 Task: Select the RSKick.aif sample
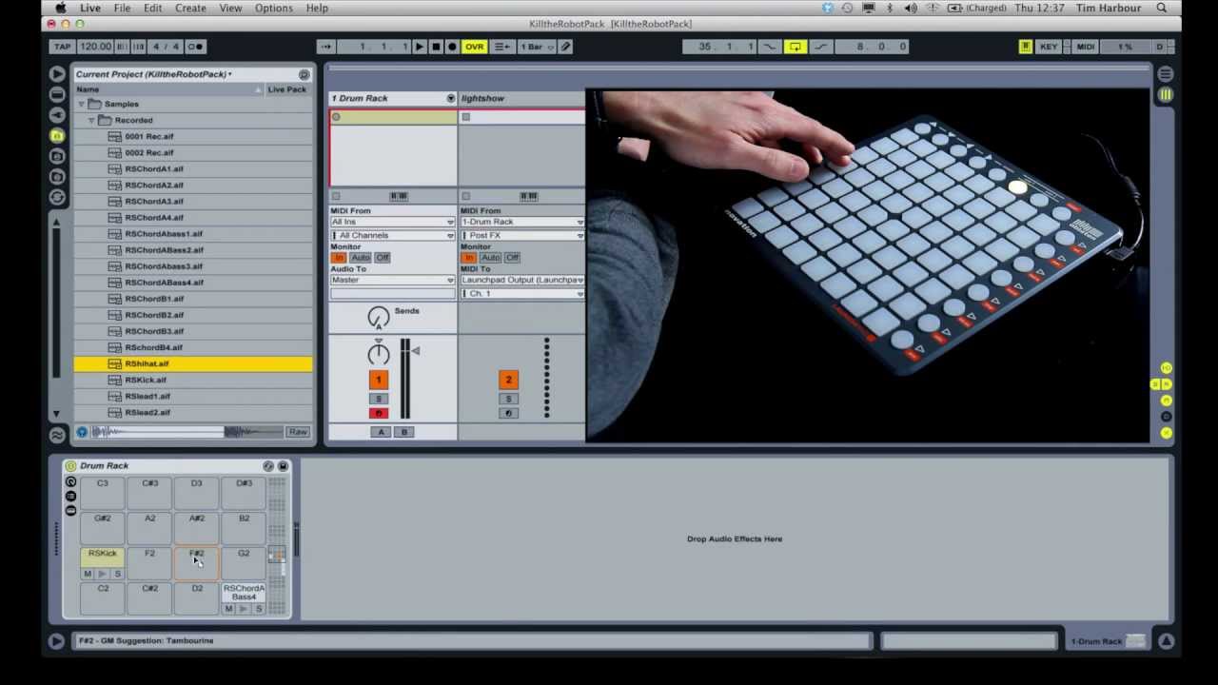point(193,380)
